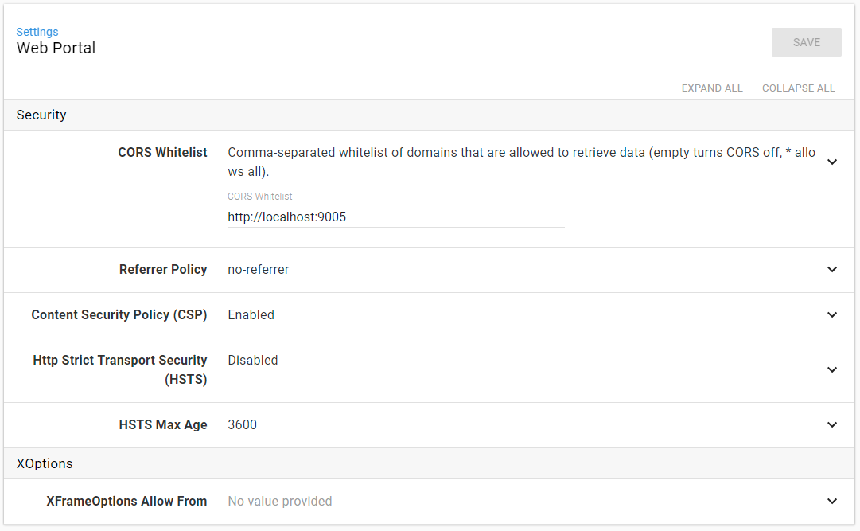Viewport: 860px width, 531px height.
Task: Edit the http://localhost:9005 value
Action: coord(286,216)
